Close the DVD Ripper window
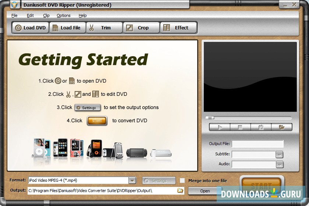The height and width of the screenshot is (206, 309). pyautogui.click(x=294, y=4)
